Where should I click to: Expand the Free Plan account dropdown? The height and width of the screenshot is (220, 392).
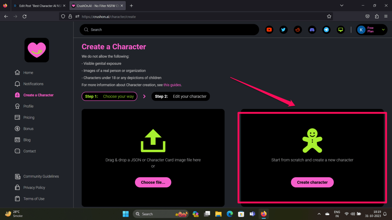383,30
